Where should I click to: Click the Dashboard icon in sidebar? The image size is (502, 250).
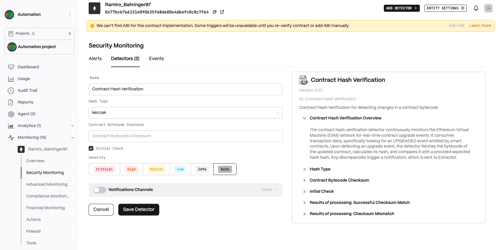[11, 67]
